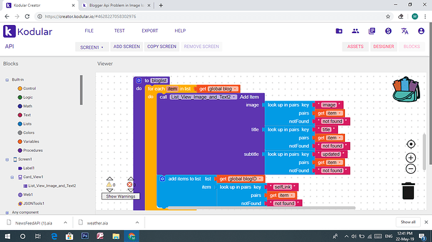Collapse the Built-in blocks tree
Viewport: 432px width, 242px height.
[x=7, y=80]
